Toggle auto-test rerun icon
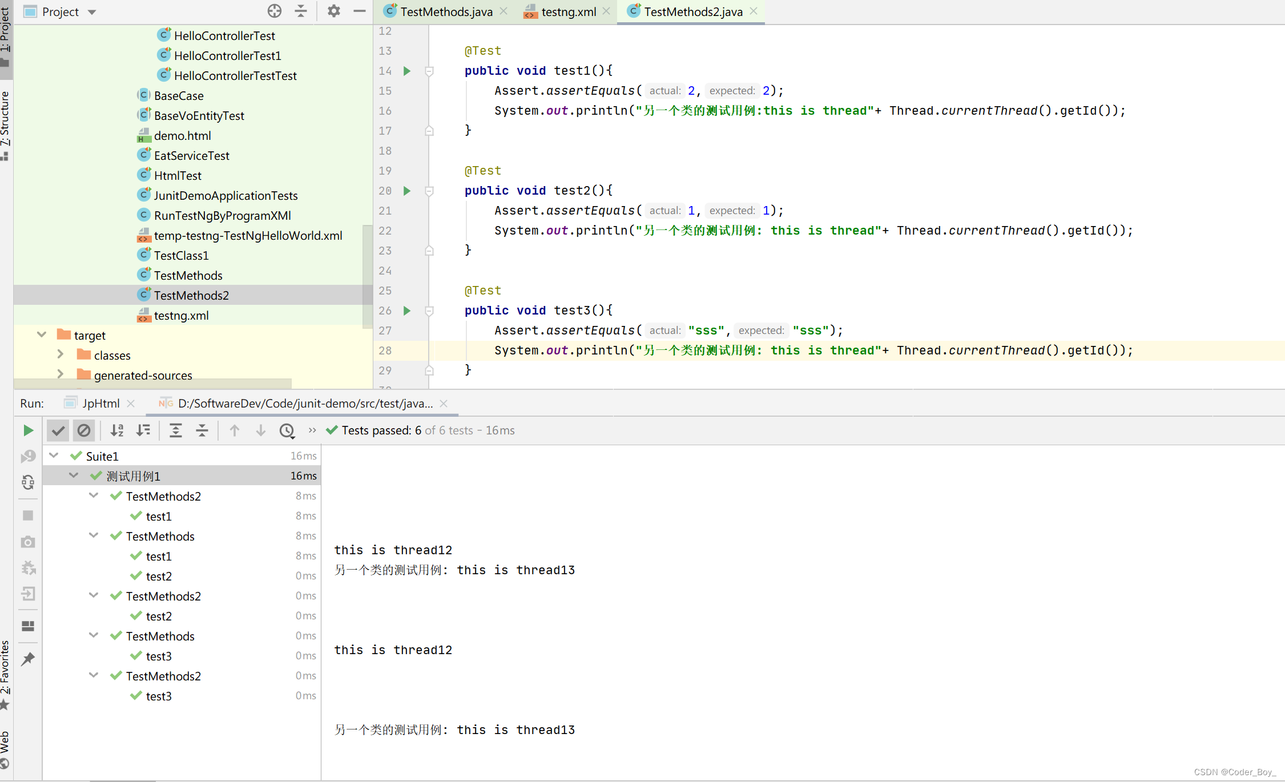Screen dimensions: 1285x782 click(x=28, y=482)
